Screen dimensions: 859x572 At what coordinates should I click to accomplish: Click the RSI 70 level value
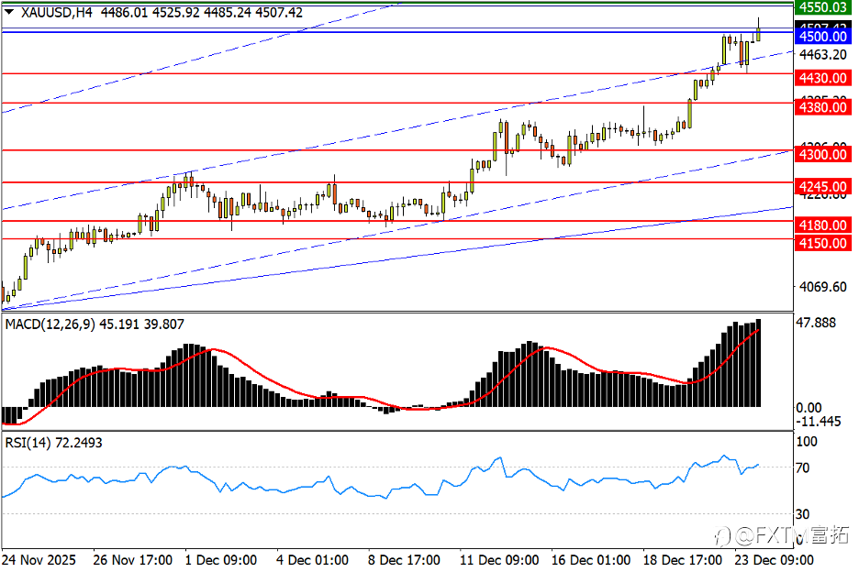[803, 468]
